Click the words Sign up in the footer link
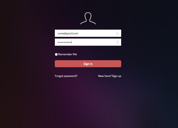The height and width of the screenshot is (128, 178). click(x=117, y=76)
